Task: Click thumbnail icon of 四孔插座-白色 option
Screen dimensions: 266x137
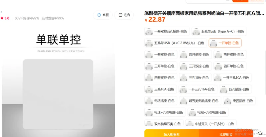Action: coord(223,89)
